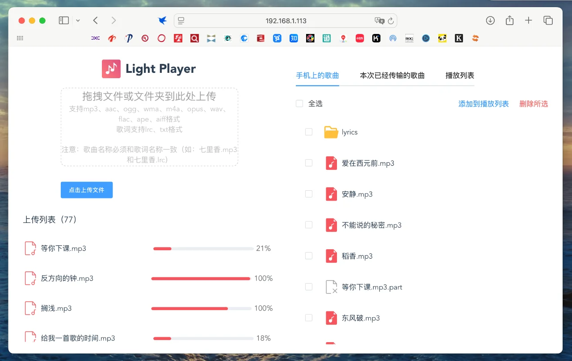Screen dimensions: 572x361
Task: Check the box next to 爱在西元前.mp3
Action: (x=309, y=163)
